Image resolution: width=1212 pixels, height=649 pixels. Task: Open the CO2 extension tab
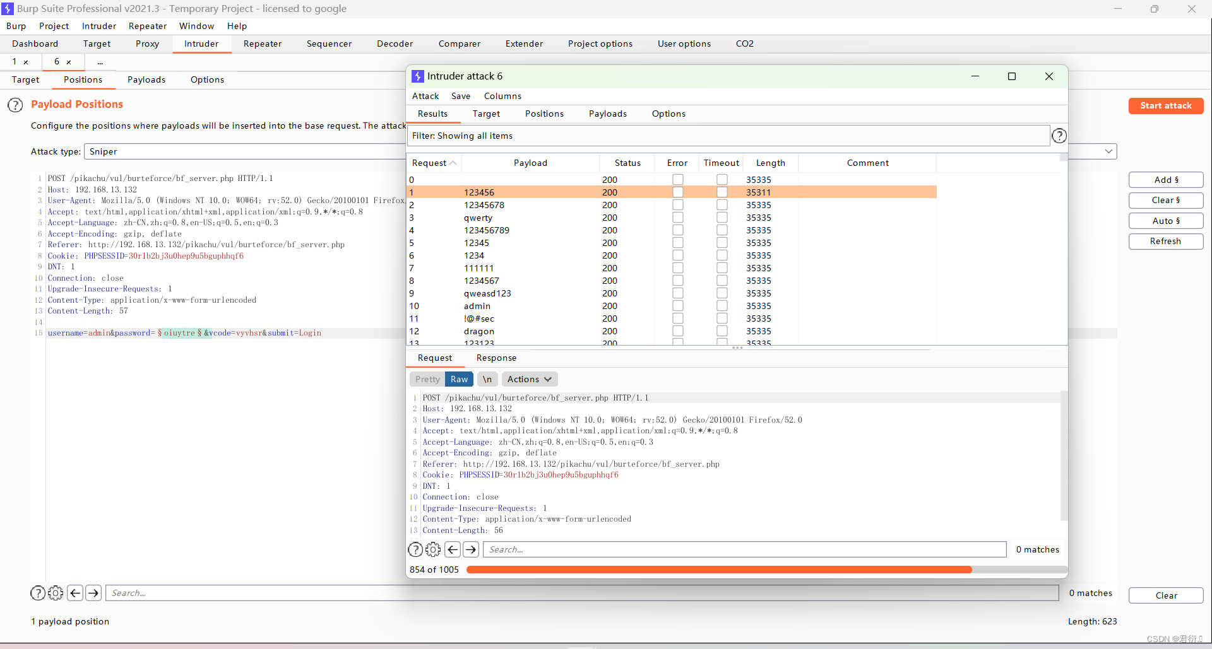(745, 44)
